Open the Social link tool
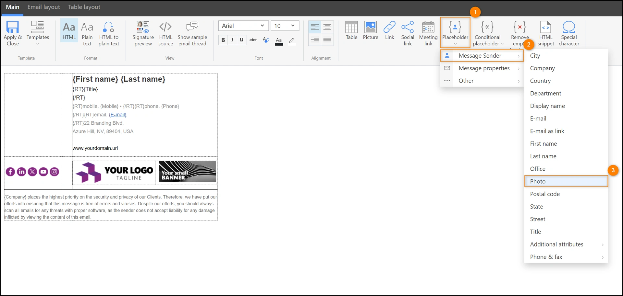 408,32
